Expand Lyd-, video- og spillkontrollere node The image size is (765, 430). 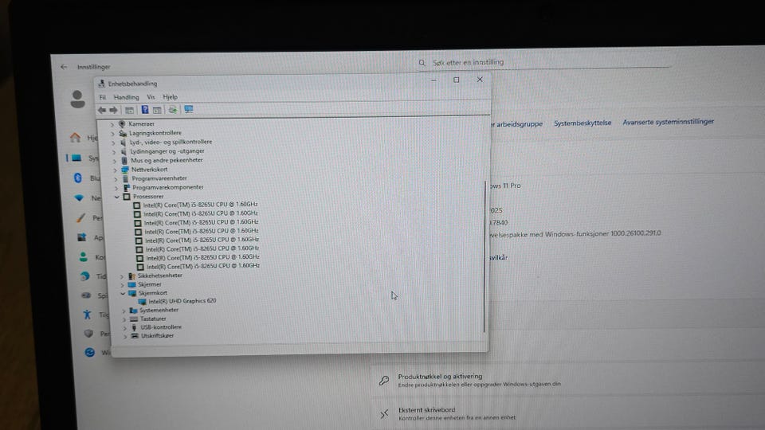[114, 143]
